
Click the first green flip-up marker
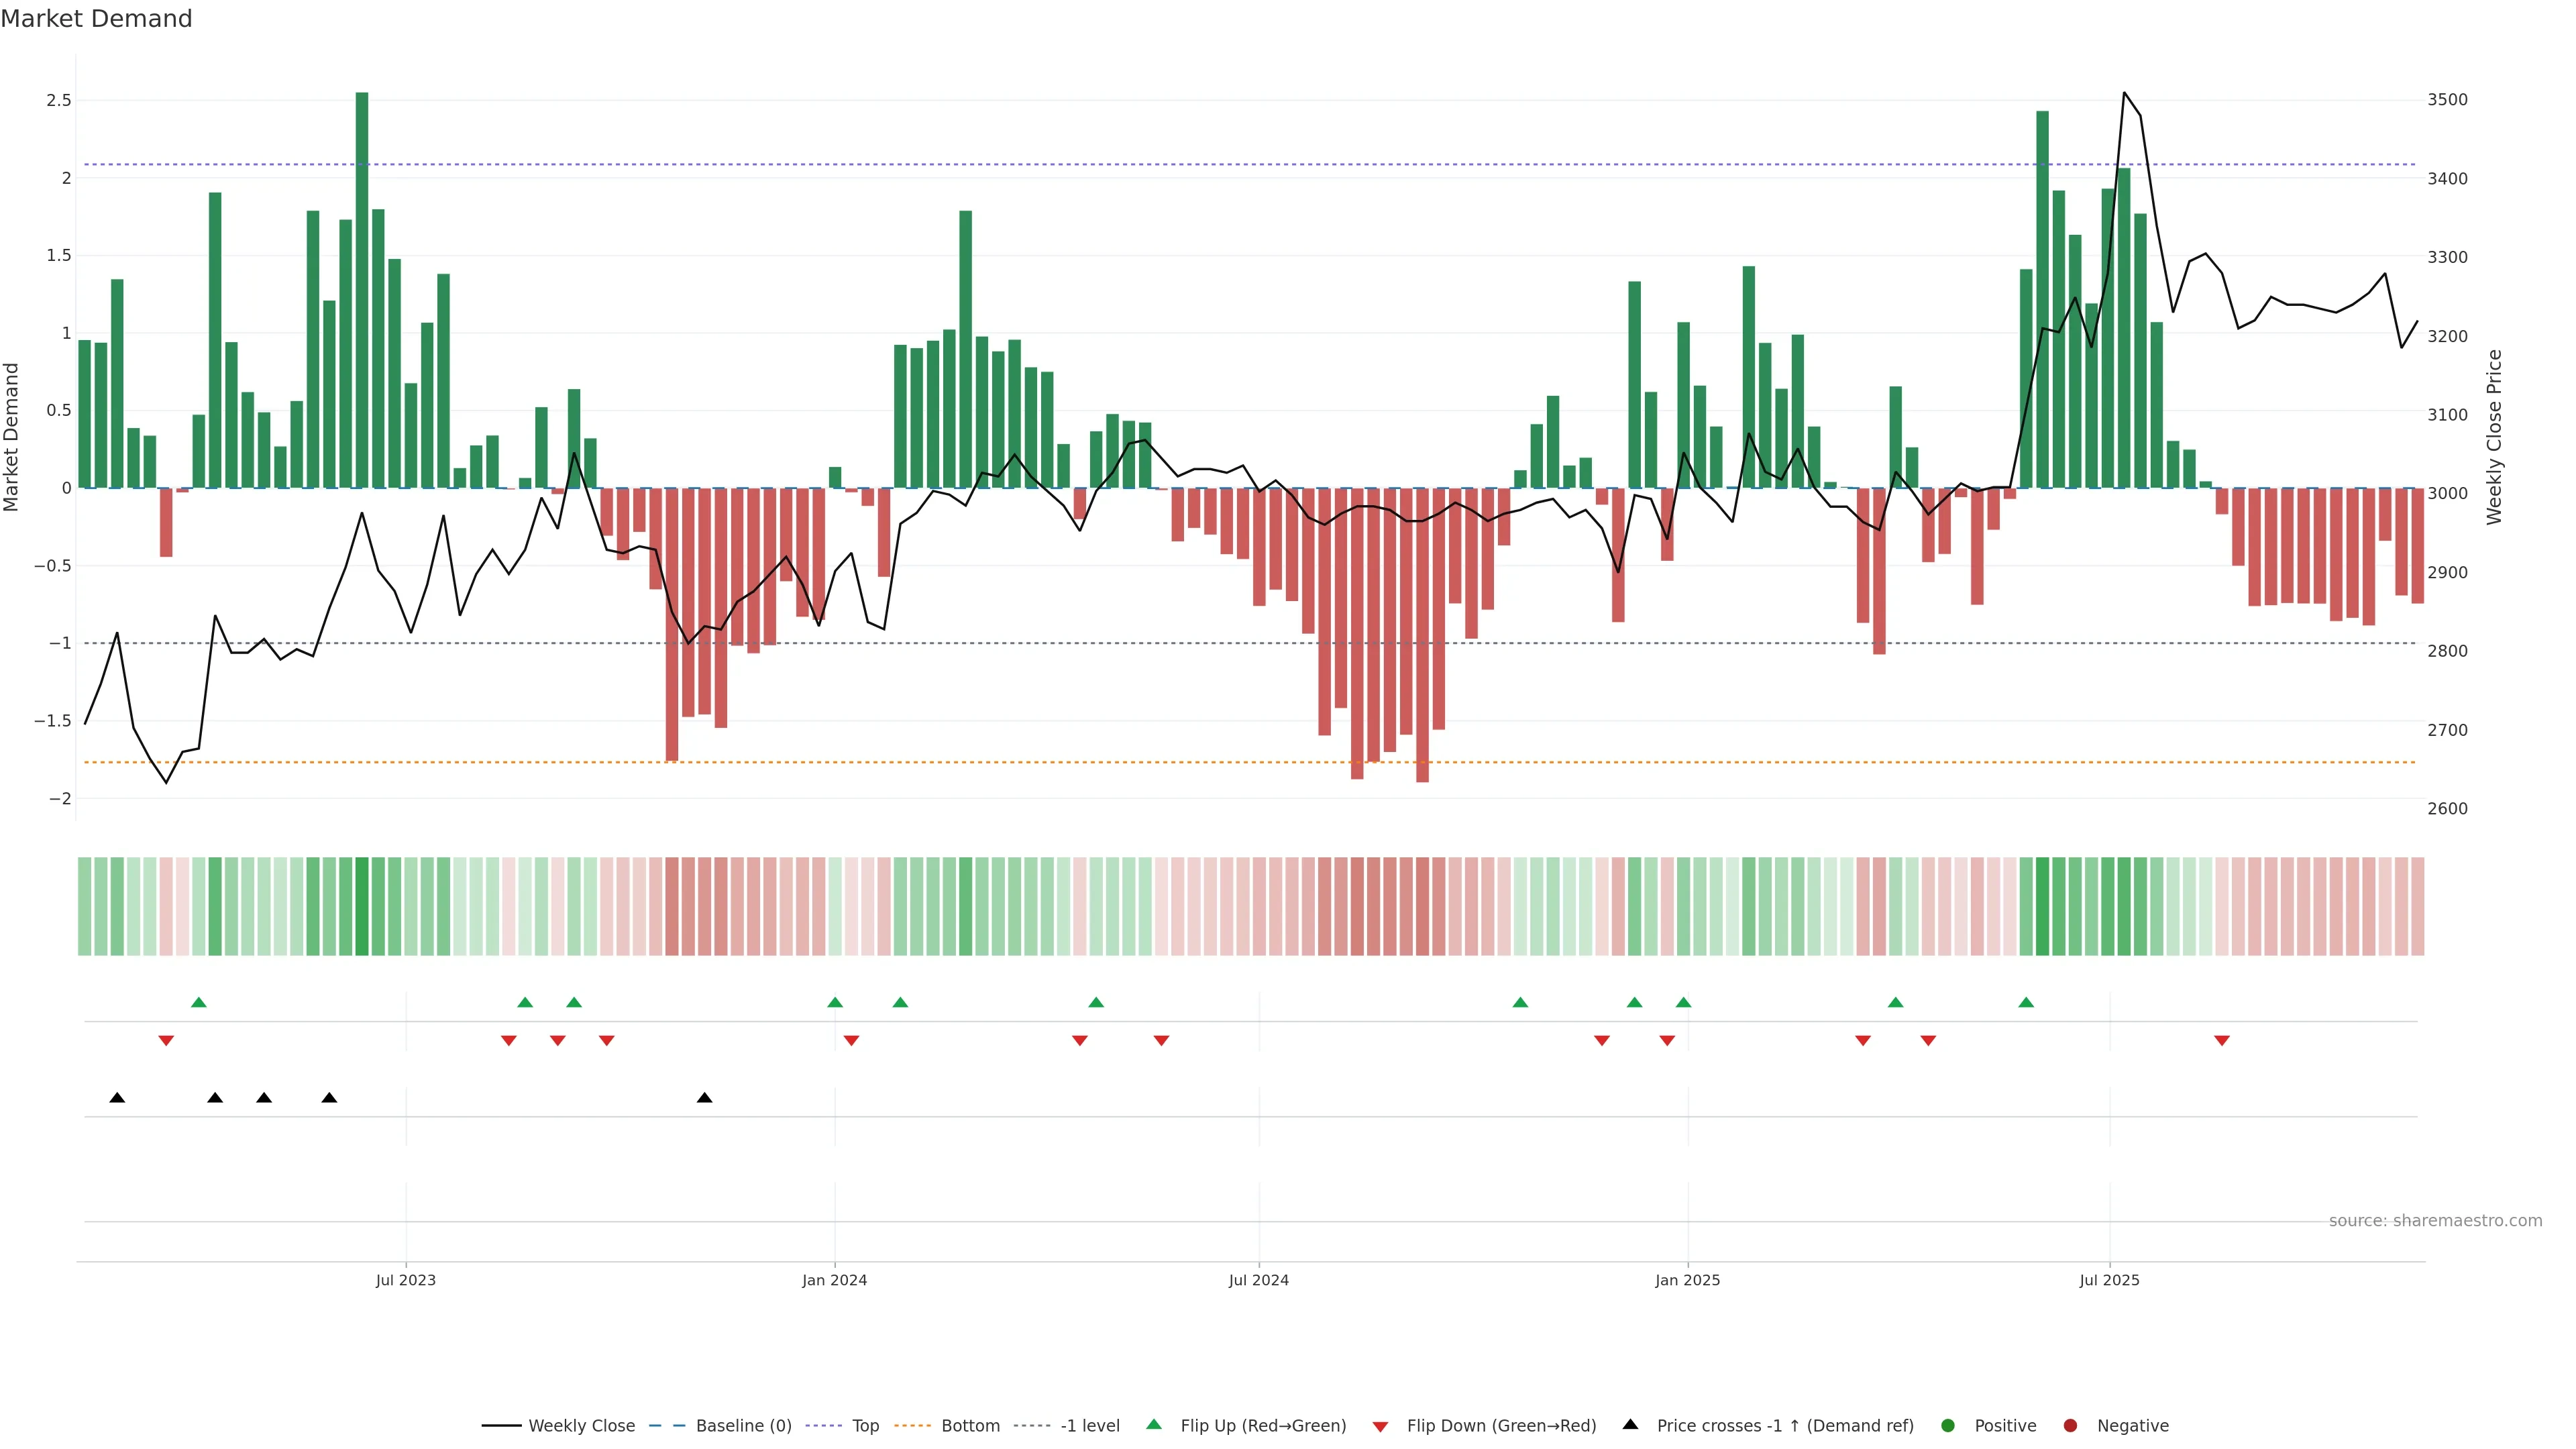[199, 1002]
